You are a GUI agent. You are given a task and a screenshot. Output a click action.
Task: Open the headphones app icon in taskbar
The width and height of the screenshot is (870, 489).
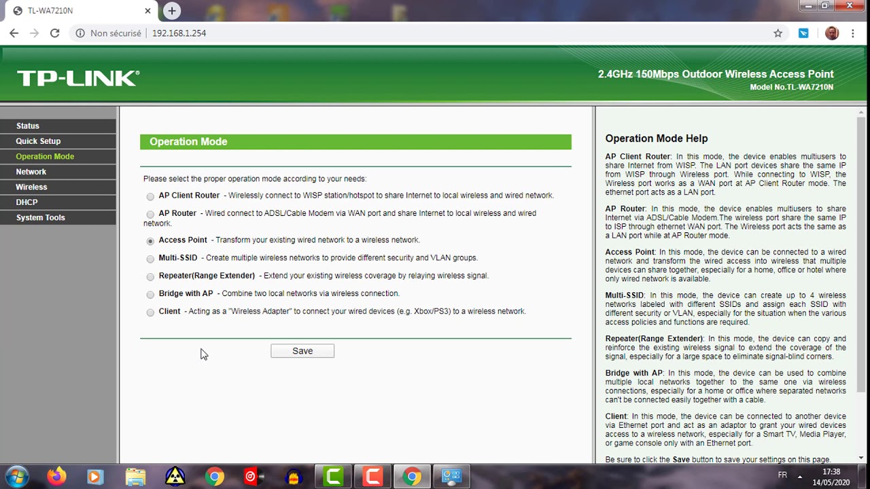tap(294, 476)
